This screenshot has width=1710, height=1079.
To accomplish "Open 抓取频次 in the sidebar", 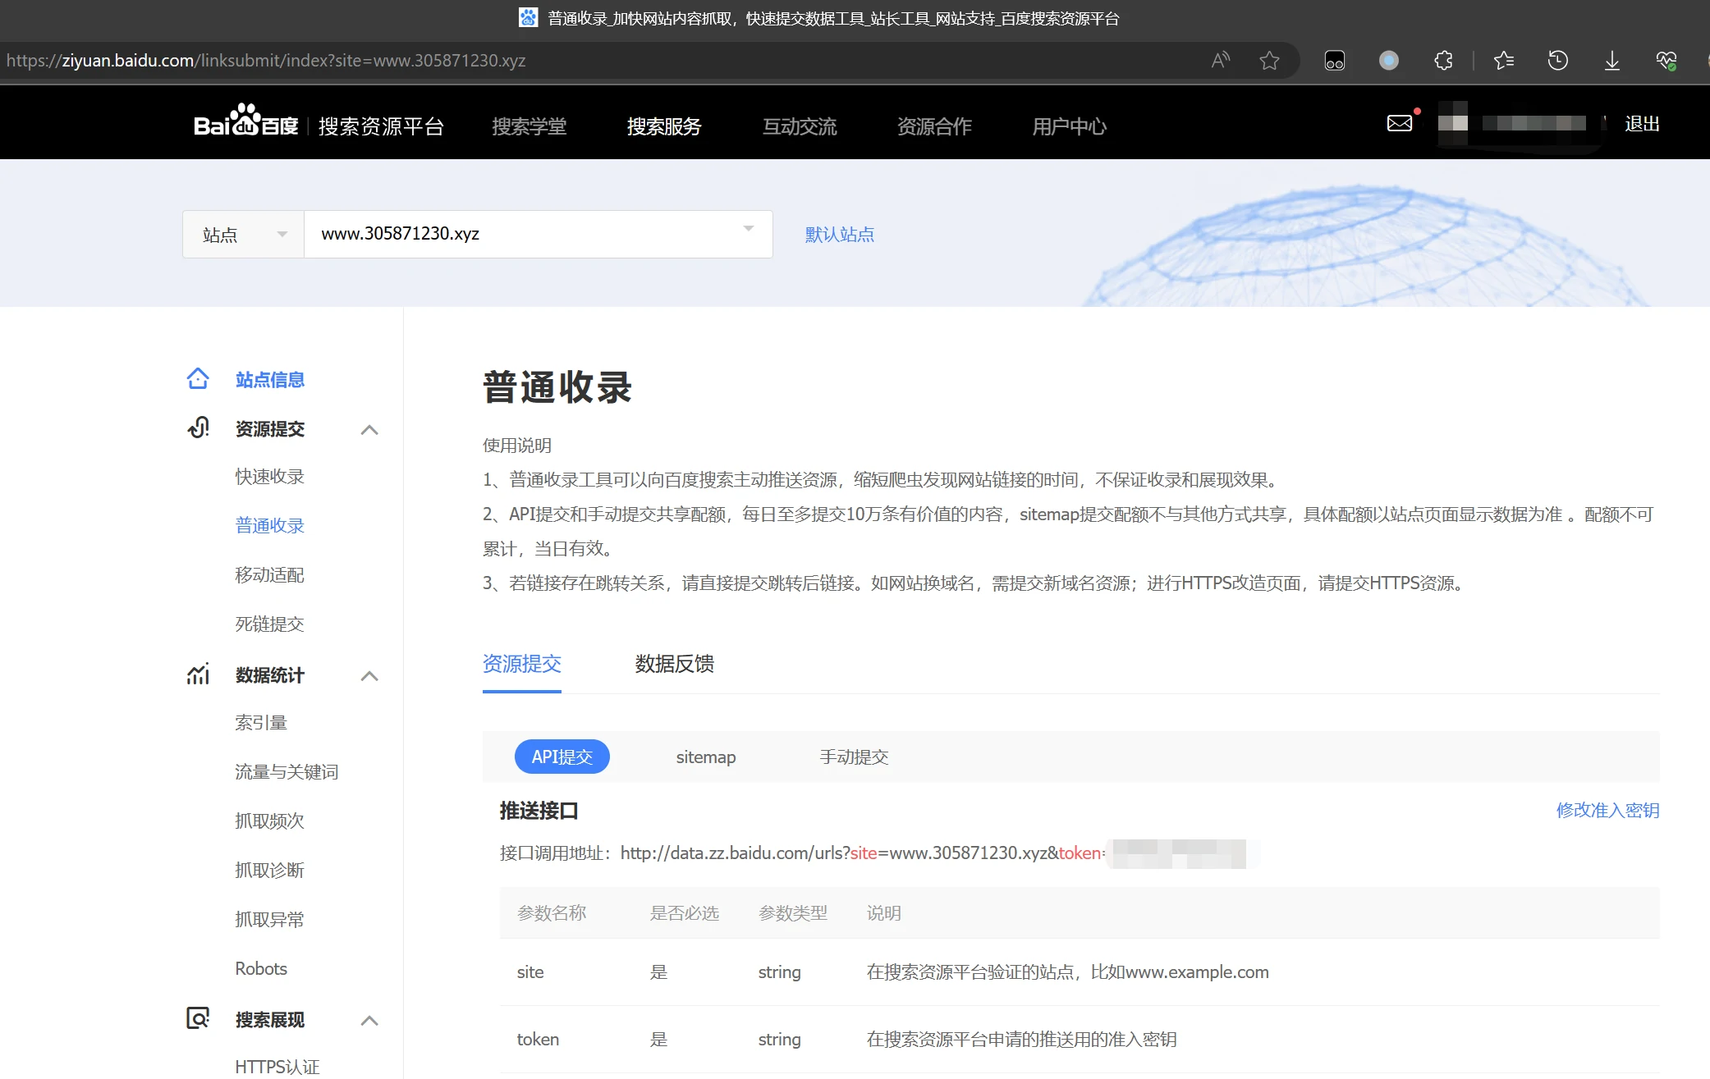I will 270,821.
